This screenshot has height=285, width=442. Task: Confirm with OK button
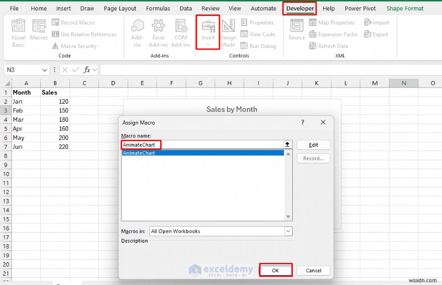click(x=275, y=270)
